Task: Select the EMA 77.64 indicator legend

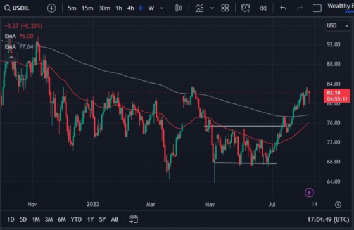Action: tap(19, 47)
